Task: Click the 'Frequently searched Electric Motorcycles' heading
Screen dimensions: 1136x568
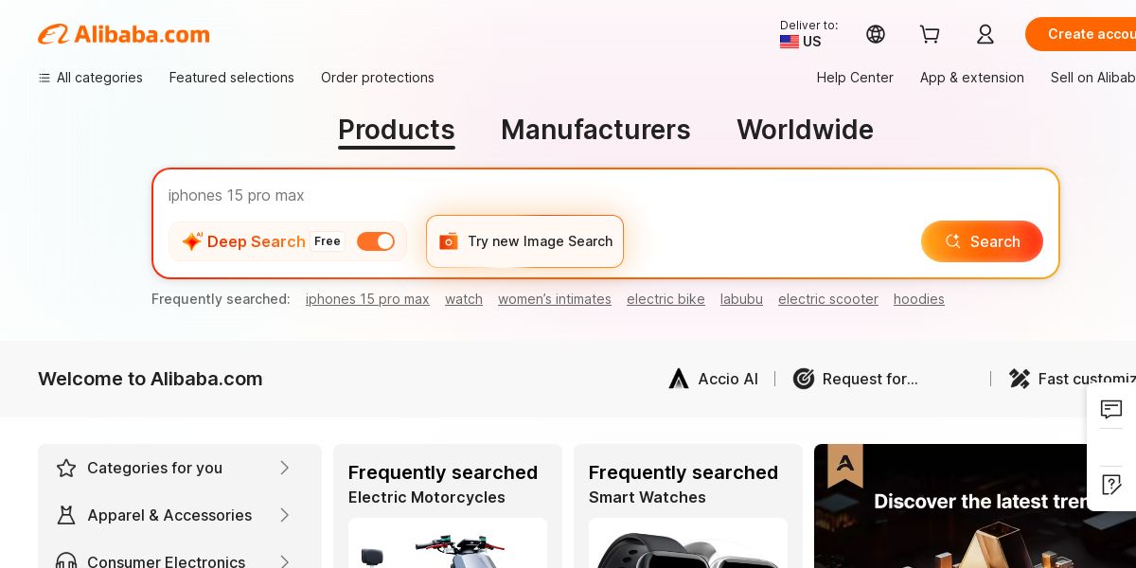Action: (x=443, y=484)
